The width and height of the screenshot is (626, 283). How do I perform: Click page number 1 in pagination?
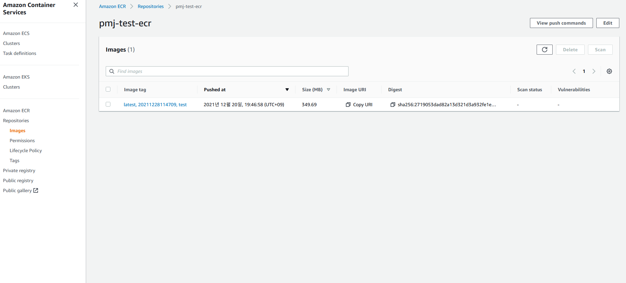click(x=584, y=71)
